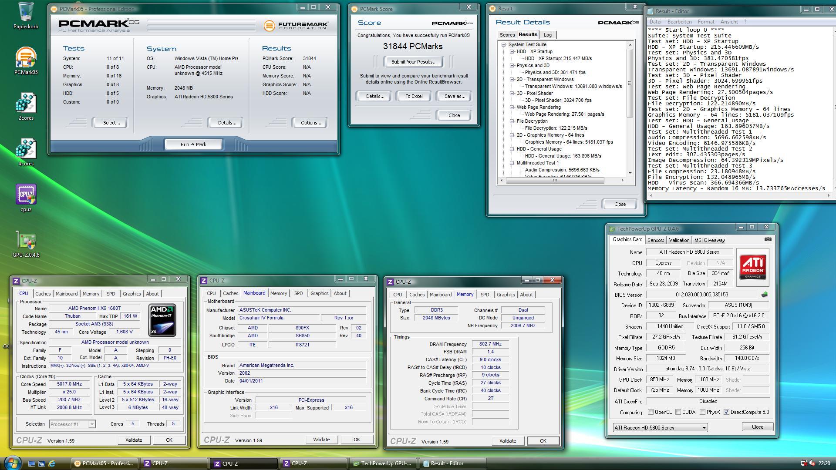The width and height of the screenshot is (836, 470).
Task: Click the GPU Clock 850 MHz field
Action: coord(659,380)
